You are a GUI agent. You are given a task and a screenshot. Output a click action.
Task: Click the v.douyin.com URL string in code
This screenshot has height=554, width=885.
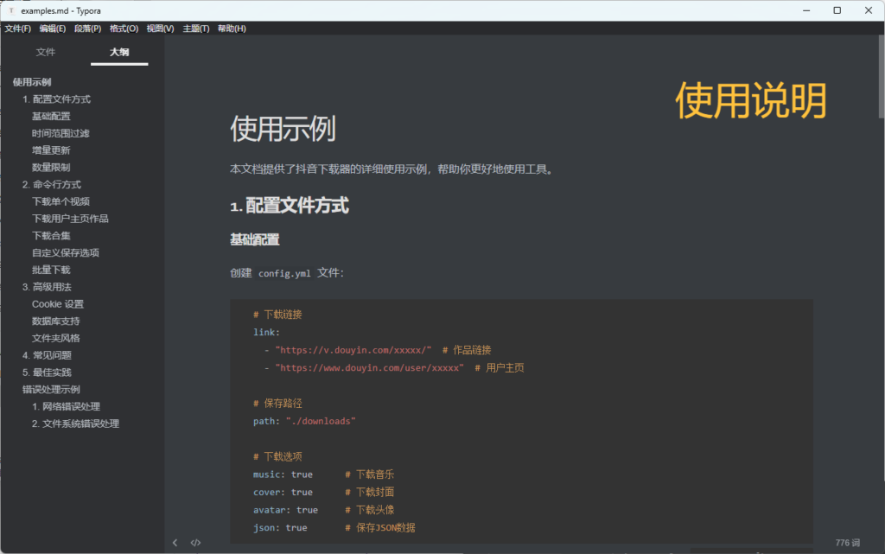[x=353, y=350]
